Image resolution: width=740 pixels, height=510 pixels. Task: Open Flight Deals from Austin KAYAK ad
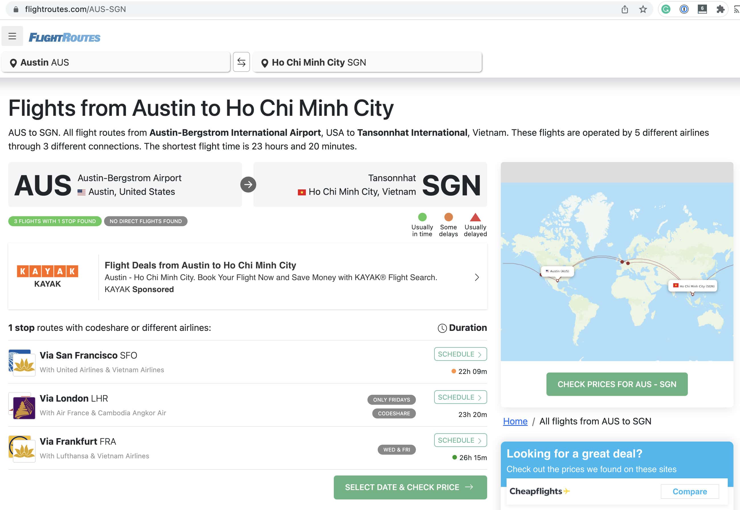pyautogui.click(x=247, y=276)
